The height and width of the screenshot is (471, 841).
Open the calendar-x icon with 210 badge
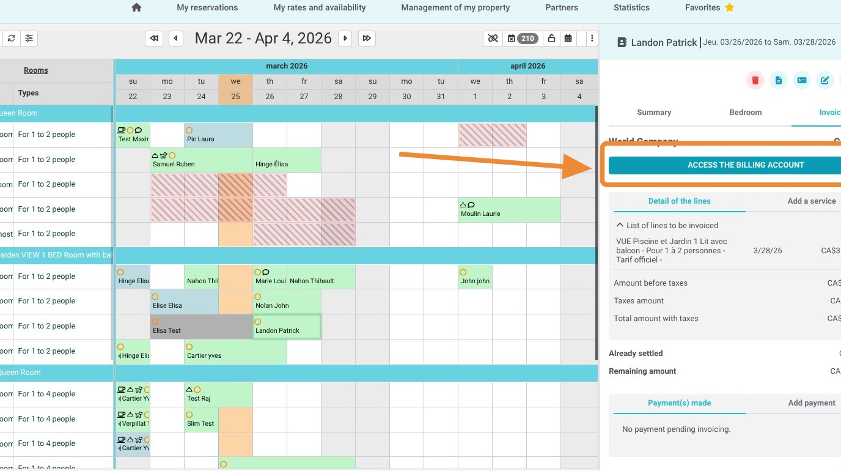click(521, 39)
